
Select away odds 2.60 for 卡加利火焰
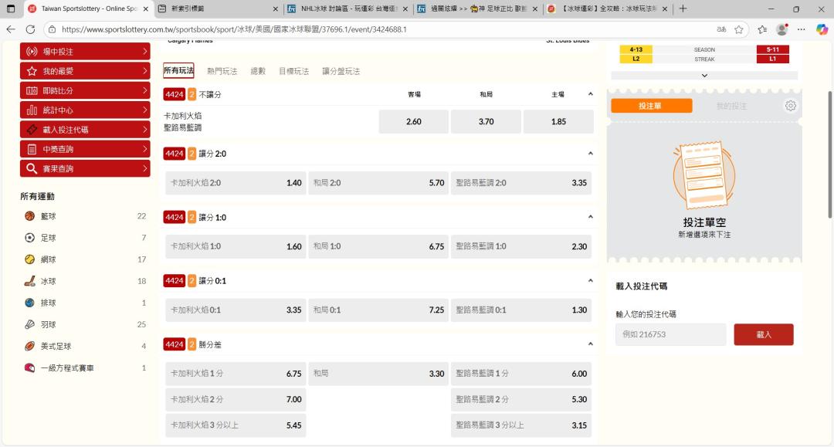click(413, 121)
